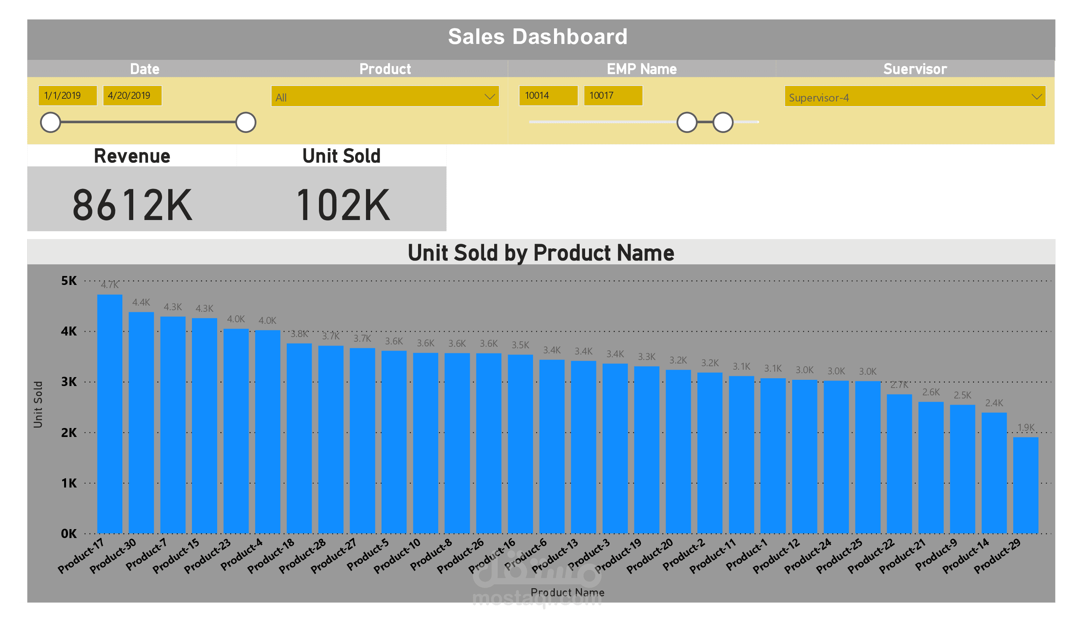Viewport: 1075px width, 622px height.
Task: Click the EMP Name minimum field 10014
Action: (548, 95)
